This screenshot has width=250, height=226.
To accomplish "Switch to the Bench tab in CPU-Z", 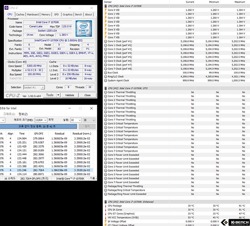I will tap(78, 14).
